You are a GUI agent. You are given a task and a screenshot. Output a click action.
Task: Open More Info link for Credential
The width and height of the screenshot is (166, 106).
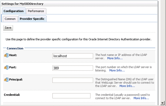coord(141,98)
